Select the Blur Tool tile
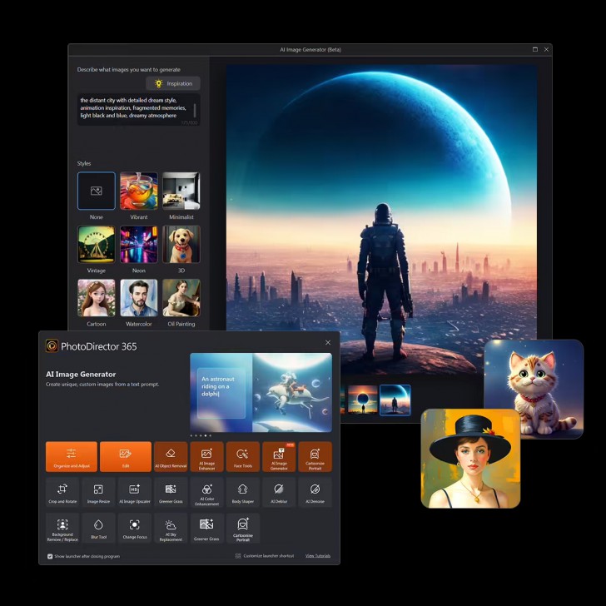Image resolution: width=606 pixels, height=606 pixels. click(98, 528)
